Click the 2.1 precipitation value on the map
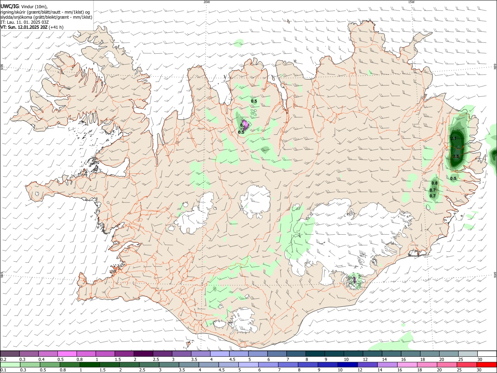Viewport: 497px width, 373px height. pyautogui.click(x=454, y=138)
